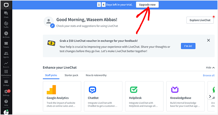Select the New & noteworthy tab
Viewport: 218px width, 115px height.
point(96,75)
